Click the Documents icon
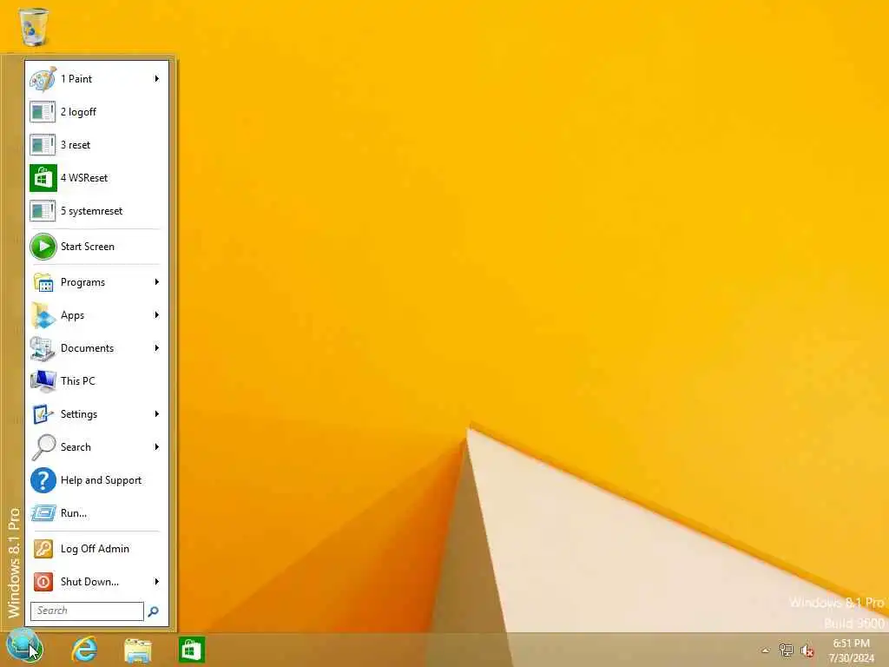This screenshot has width=889, height=667. (43, 348)
